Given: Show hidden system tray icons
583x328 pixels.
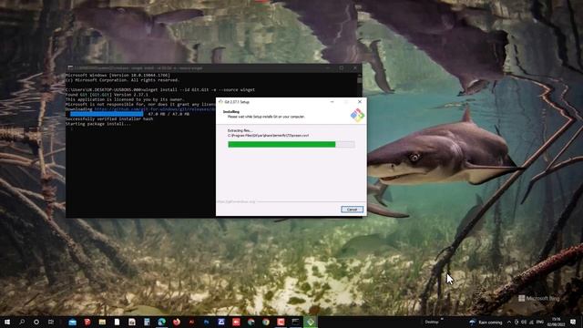Looking at the screenshot, I should [509, 322].
